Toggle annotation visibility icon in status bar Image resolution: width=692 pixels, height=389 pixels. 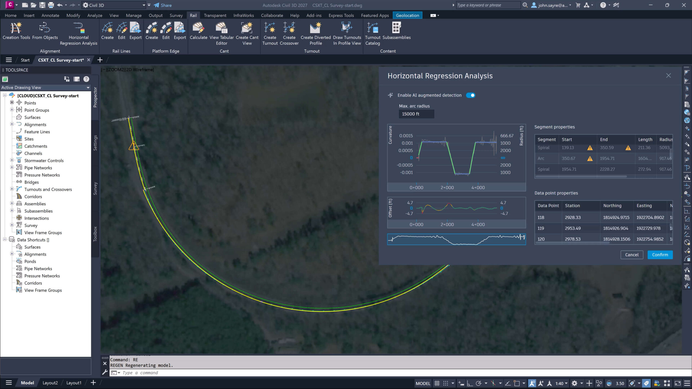(532, 383)
